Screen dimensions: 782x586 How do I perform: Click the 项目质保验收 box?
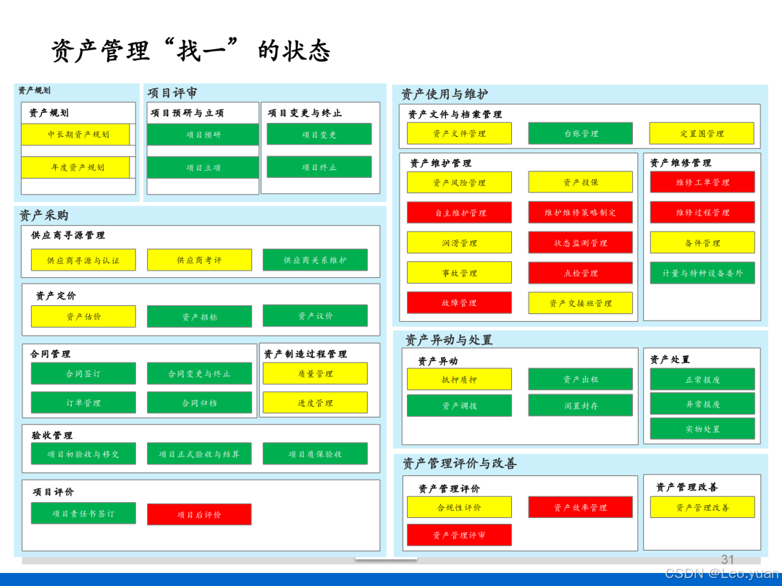click(x=315, y=454)
